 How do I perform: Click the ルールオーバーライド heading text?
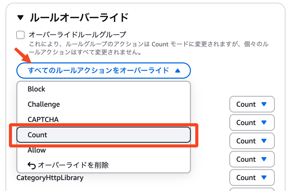(79, 17)
